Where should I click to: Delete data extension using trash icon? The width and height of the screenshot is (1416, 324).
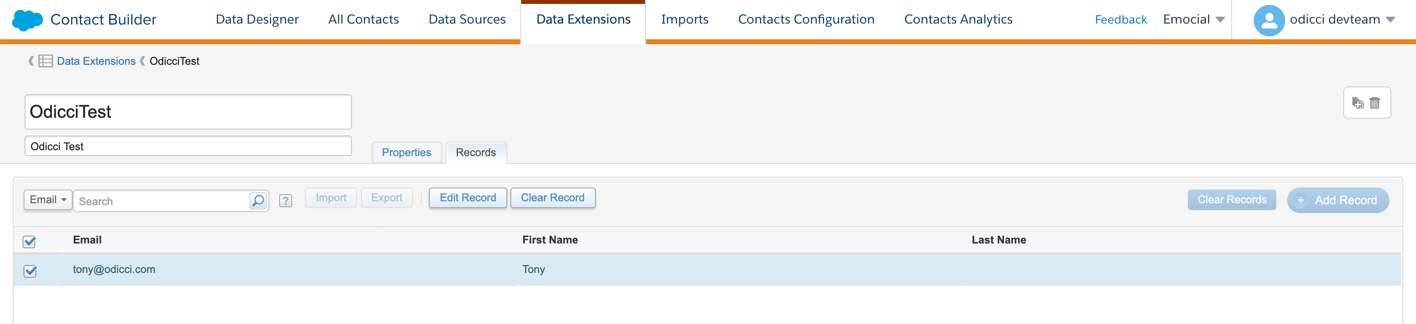point(1375,103)
